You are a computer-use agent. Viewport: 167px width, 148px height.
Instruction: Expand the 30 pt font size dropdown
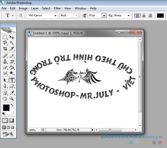pos(104,15)
